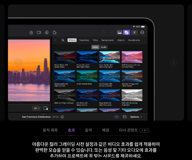Viewport: 192px width, 160px height.
Task: Choose Deep Mids with High Saturation effect
Action: click(x=109, y=98)
